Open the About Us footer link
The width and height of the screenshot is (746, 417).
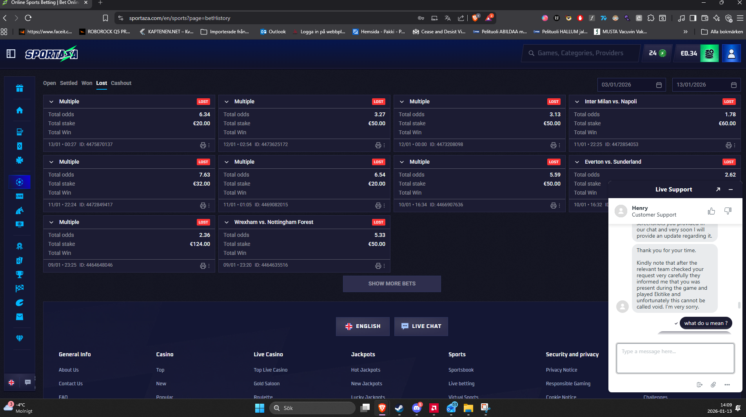[x=69, y=370]
